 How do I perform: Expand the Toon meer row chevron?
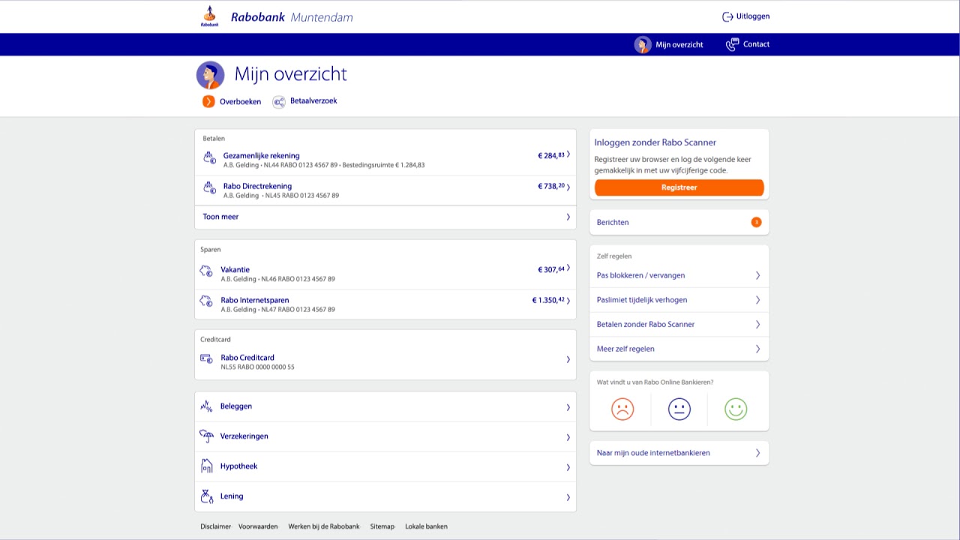tap(568, 217)
